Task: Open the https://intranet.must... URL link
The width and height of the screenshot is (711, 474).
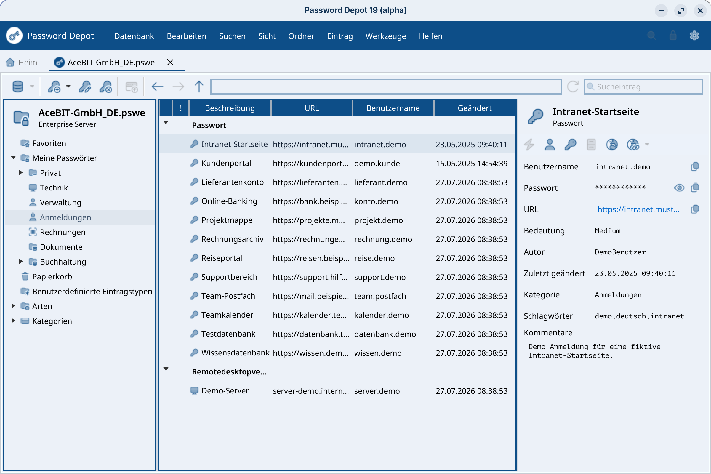Action: click(x=638, y=209)
